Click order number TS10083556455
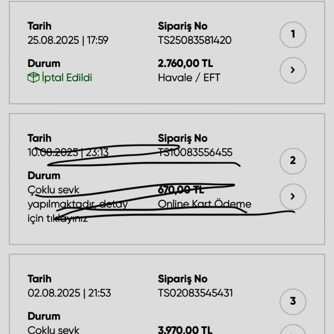The height and width of the screenshot is (334, 334). pyautogui.click(x=195, y=153)
